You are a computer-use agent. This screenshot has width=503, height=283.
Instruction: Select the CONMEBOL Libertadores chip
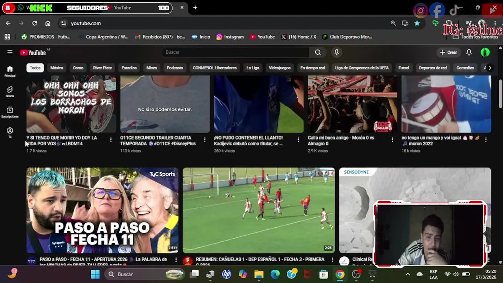point(215,68)
